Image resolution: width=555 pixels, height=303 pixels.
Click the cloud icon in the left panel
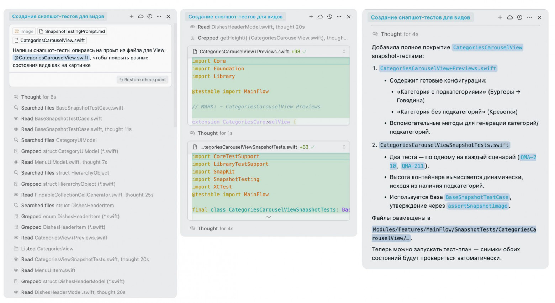pos(141,16)
